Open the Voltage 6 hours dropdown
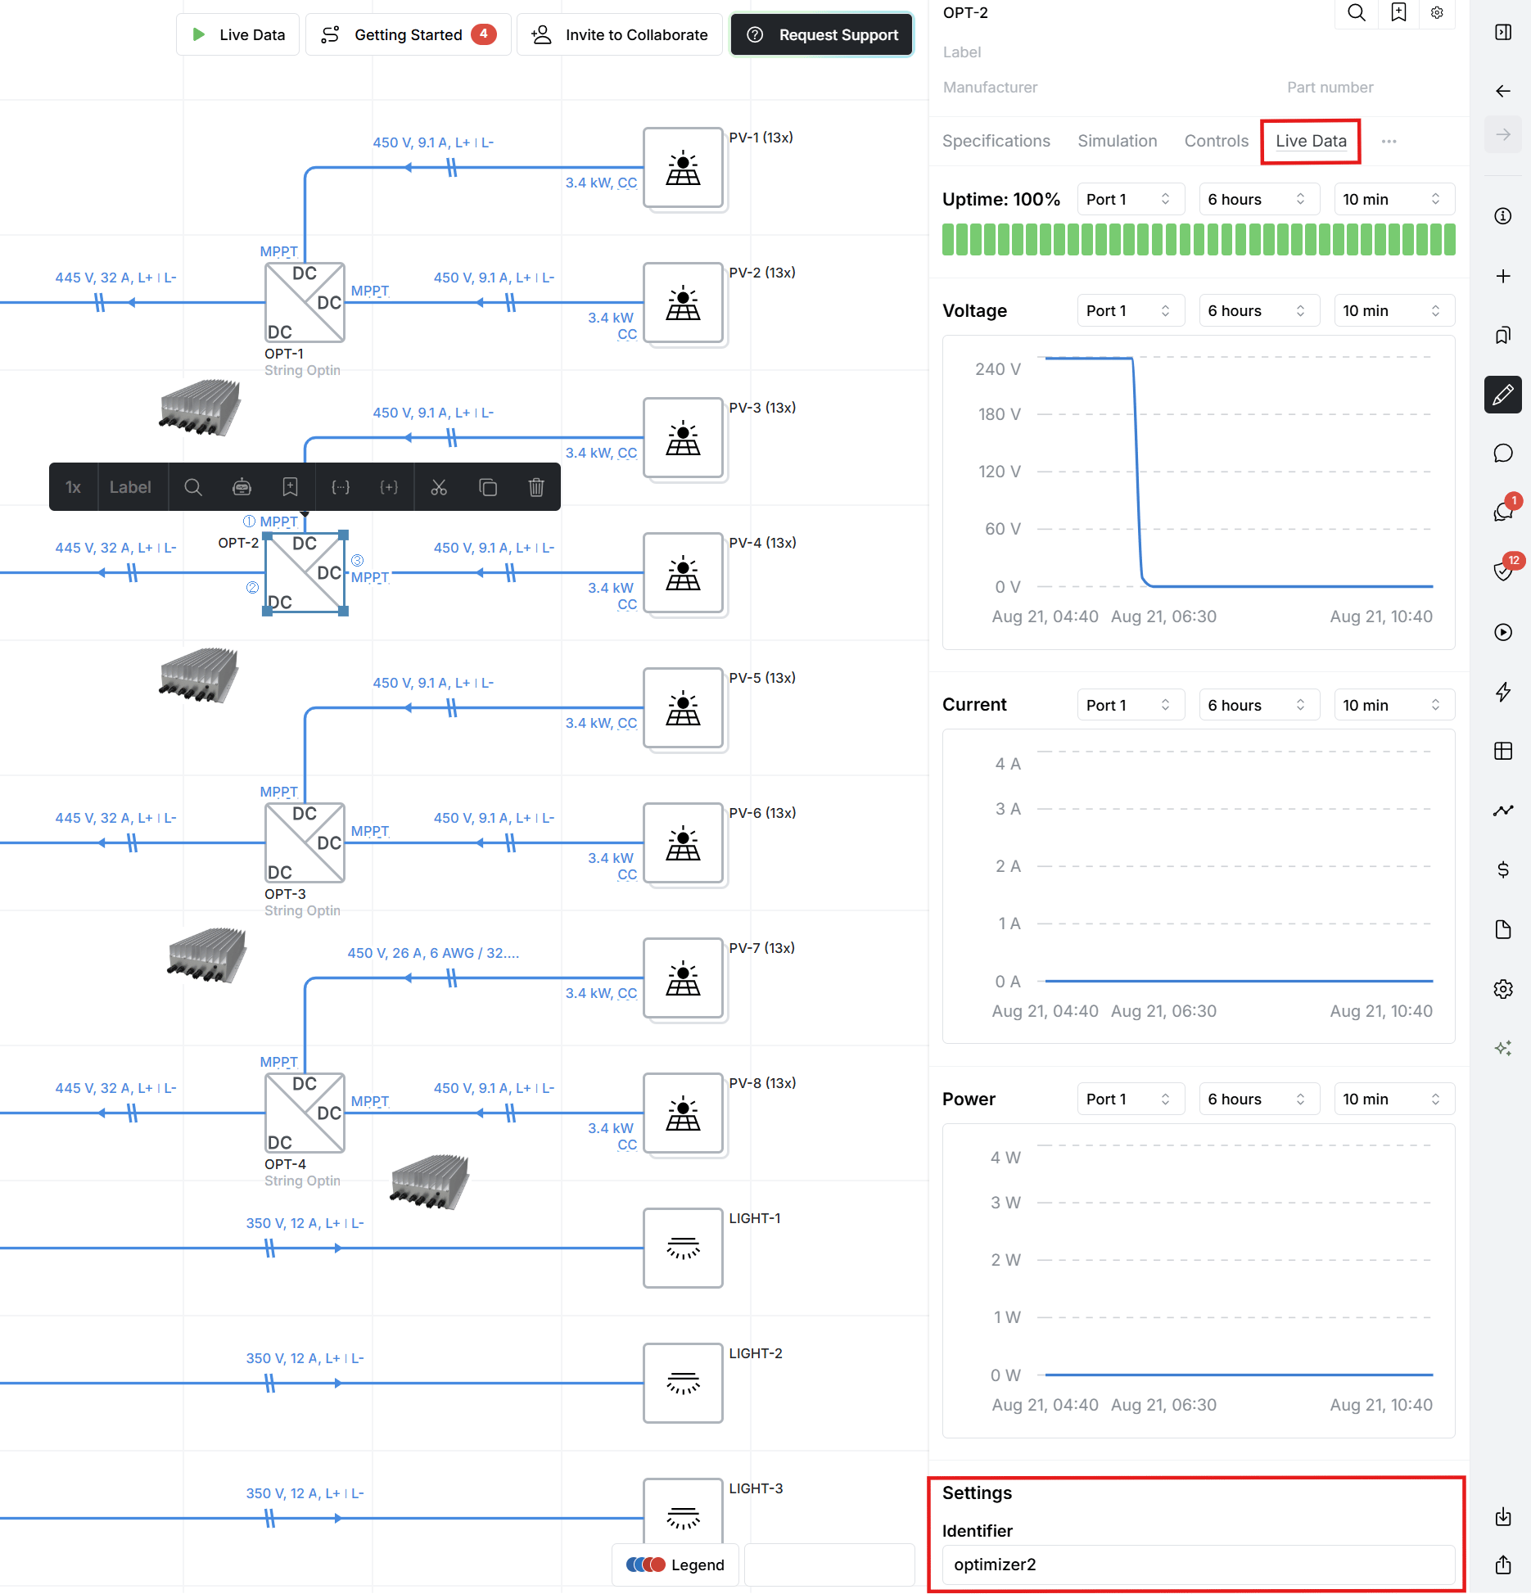1531x1594 pixels. pyautogui.click(x=1258, y=310)
